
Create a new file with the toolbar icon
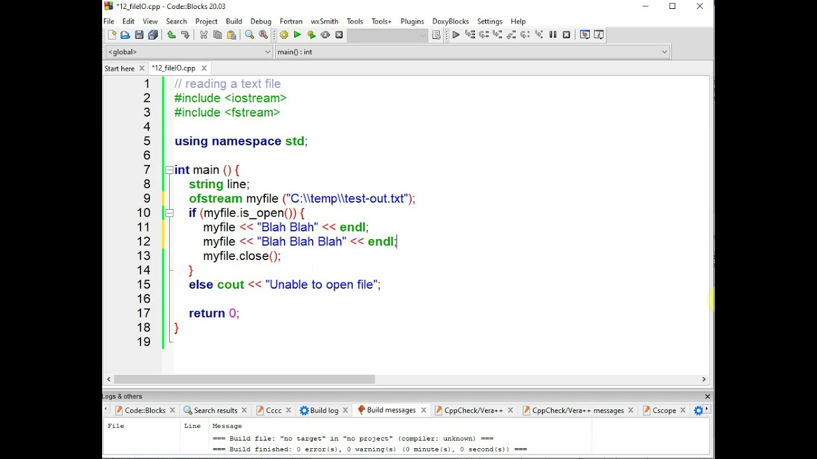coord(112,35)
